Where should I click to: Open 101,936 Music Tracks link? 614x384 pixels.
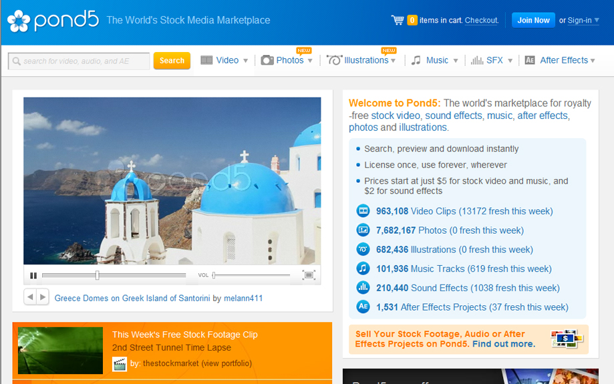tap(464, 269)
